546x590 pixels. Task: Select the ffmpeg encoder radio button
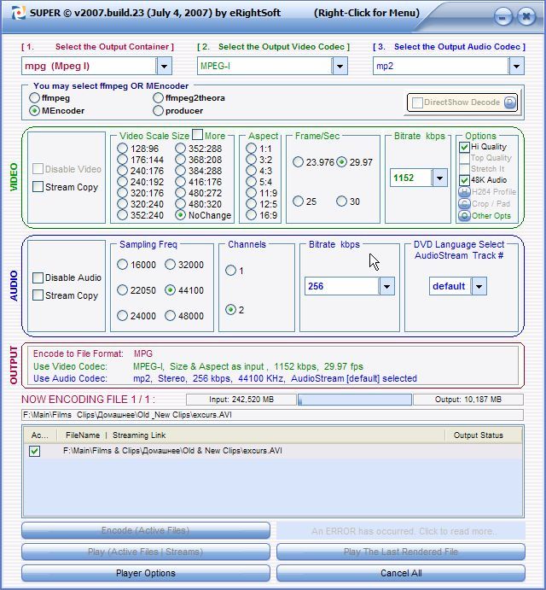34,98
